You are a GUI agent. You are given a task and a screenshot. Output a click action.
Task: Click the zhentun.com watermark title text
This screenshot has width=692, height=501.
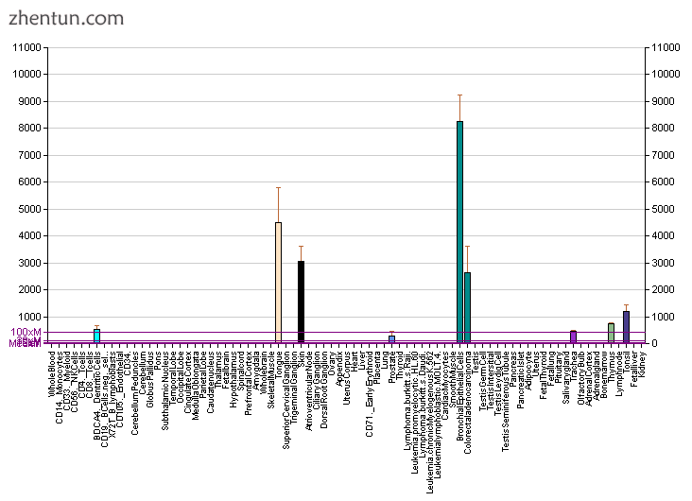click(x=66, y=19)
